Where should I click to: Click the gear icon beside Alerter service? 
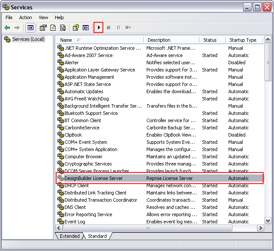60,63
